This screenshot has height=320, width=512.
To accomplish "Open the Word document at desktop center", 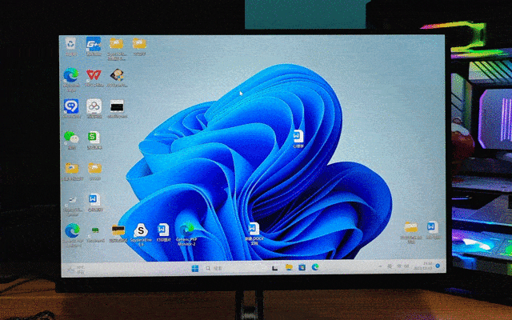I will click(253, 230).
